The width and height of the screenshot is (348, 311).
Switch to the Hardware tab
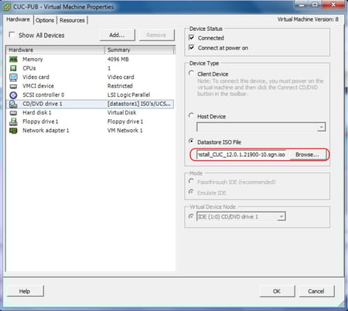[x=18, y=19]
